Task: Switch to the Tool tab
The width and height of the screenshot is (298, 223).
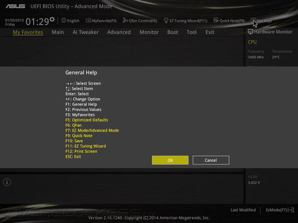Action: pyautogui.click(x=191, y=32)
